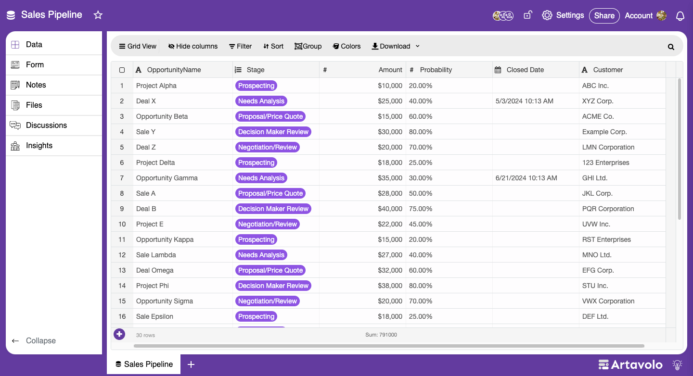This screenshot has height=376, width=693.
Task: Open Insights in sidebar
Action: point(54,145)
